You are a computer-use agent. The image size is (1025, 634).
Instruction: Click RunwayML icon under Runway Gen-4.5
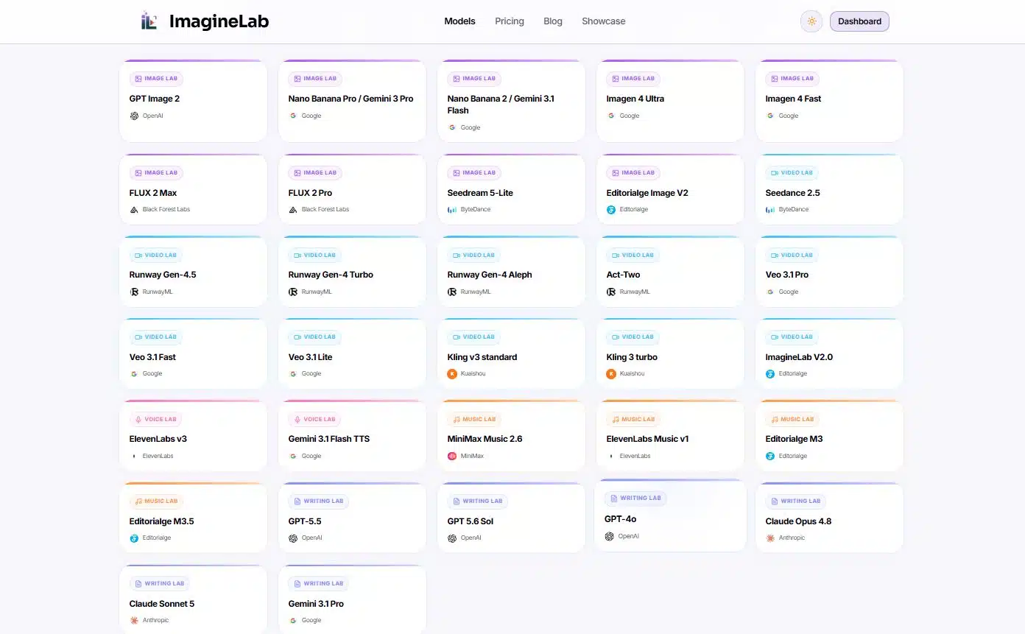tap(134, 292)
